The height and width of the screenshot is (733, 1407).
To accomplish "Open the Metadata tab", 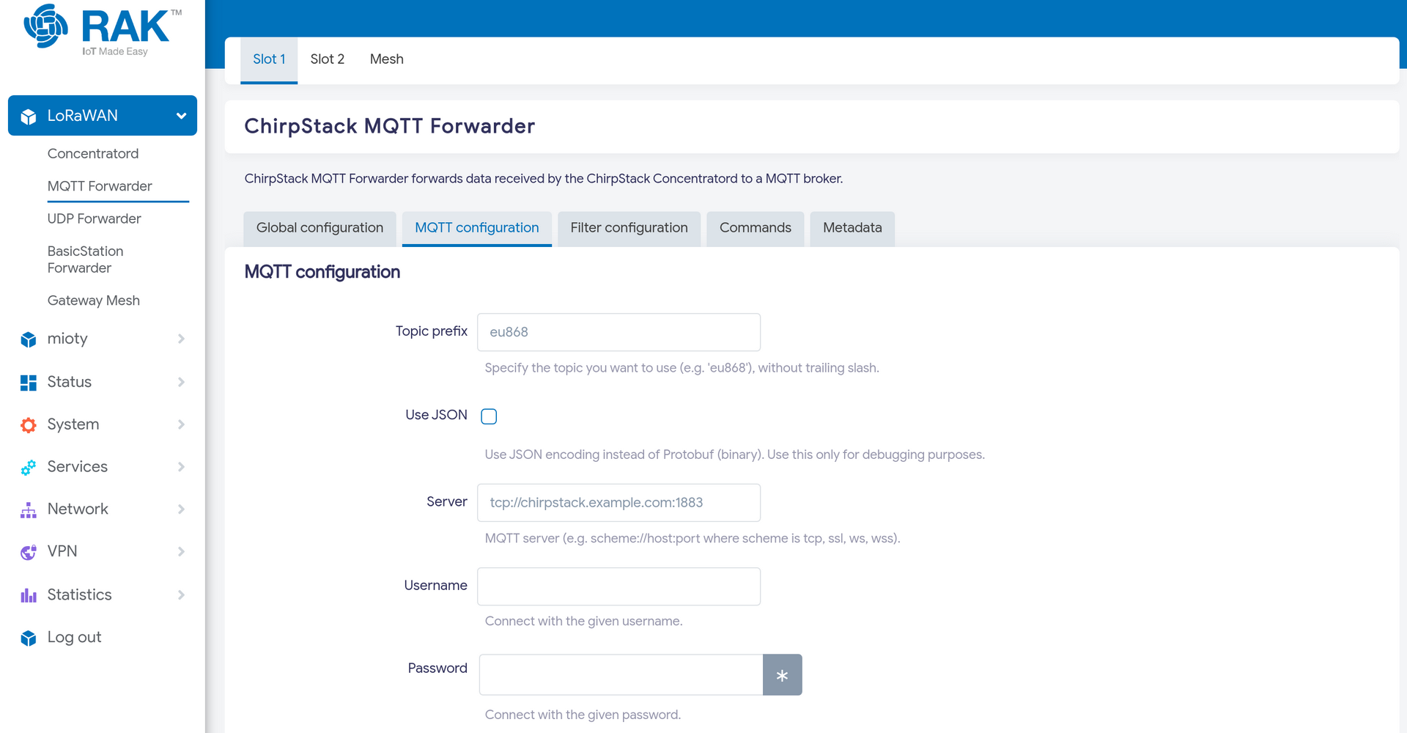I will point(852,228).
